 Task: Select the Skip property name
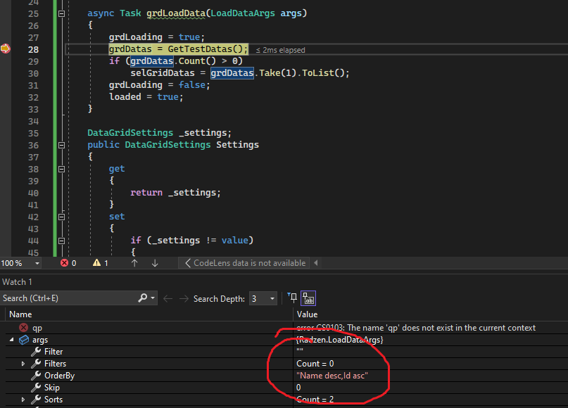[x=52, y=388]
